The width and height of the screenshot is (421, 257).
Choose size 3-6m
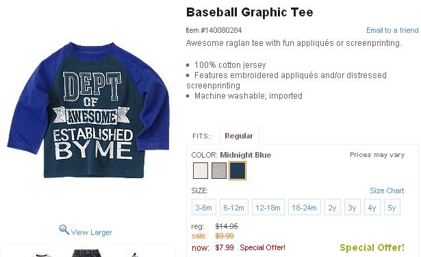(204, 207)
